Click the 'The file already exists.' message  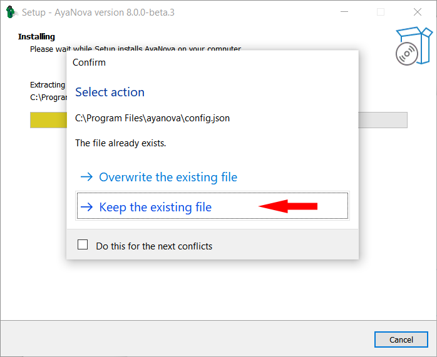(x=121, y=143)
